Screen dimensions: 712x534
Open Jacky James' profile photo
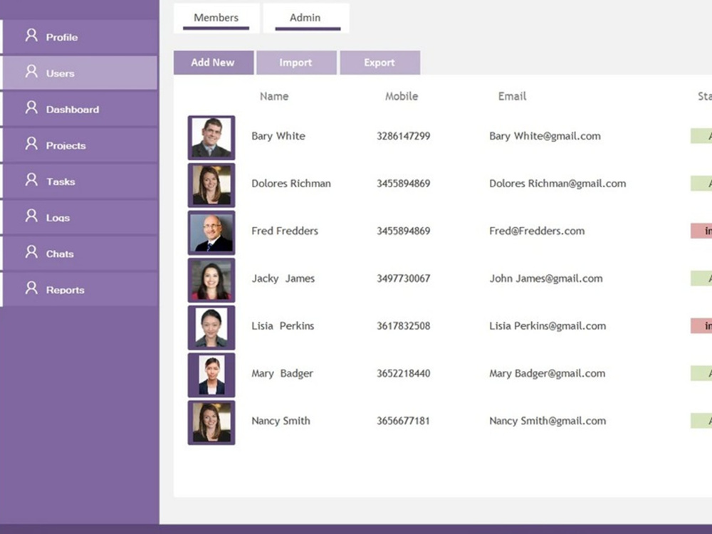tap(211, 280)
